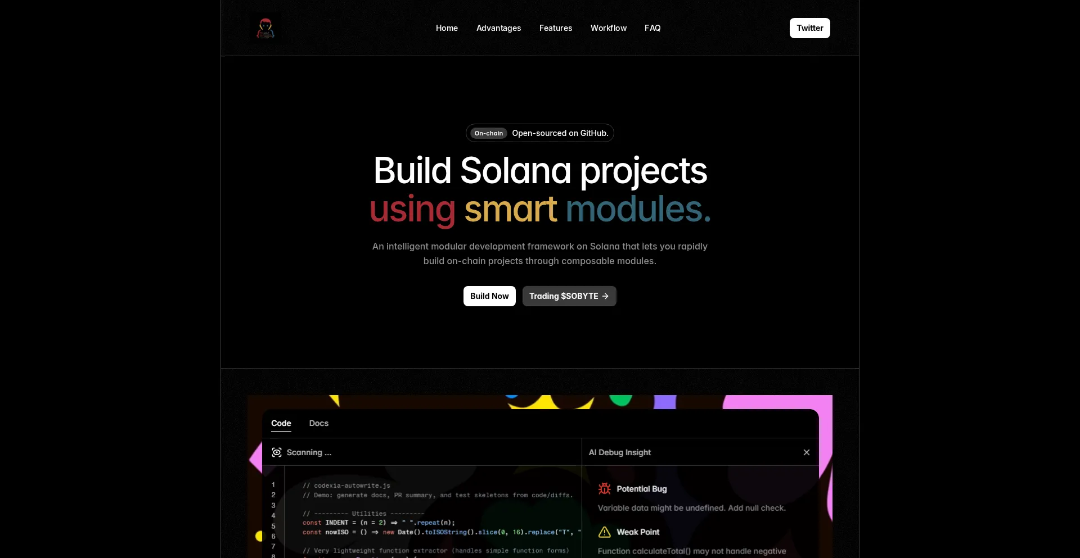
Task: Click the red Potential Bug icon
Action: click(x=605, y=489)
